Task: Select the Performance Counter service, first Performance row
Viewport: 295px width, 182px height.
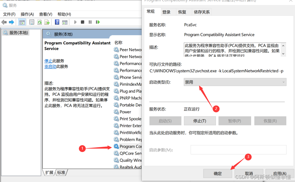Action: [128, 63]
